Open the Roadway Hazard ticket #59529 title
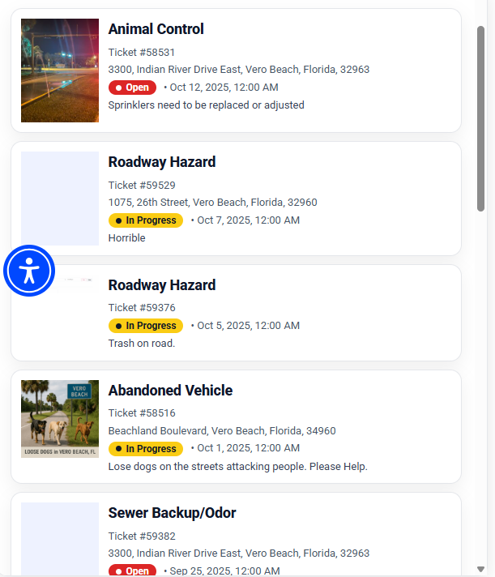 tap(162, 162)
